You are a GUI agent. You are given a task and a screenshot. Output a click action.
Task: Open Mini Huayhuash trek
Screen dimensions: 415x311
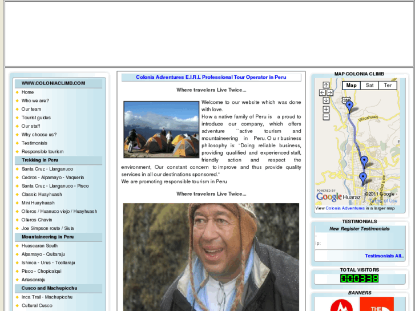(x=38, y=203)
